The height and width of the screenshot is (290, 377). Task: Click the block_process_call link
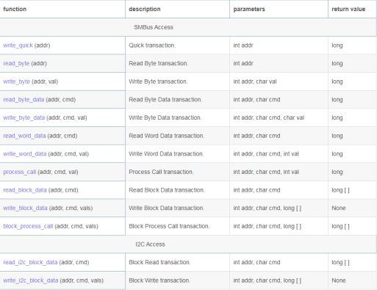(x=28, y=226)
